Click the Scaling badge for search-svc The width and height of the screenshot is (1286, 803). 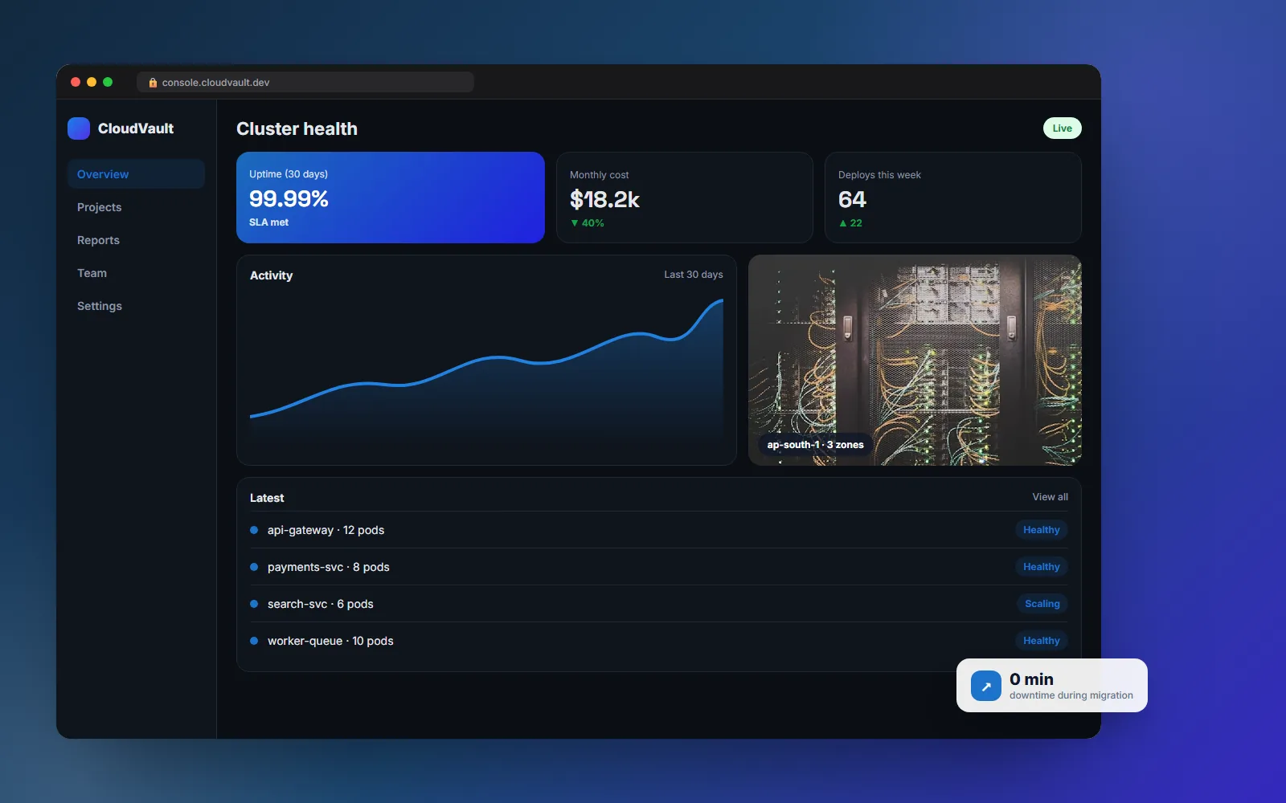coord(1042,604)
